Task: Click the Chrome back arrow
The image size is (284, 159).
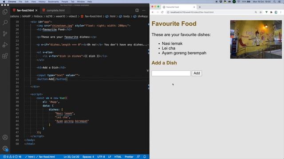Action: pyautogui.click(x=153, y=12)
